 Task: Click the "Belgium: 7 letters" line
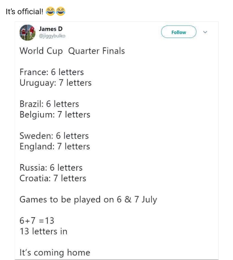(55, 115)
